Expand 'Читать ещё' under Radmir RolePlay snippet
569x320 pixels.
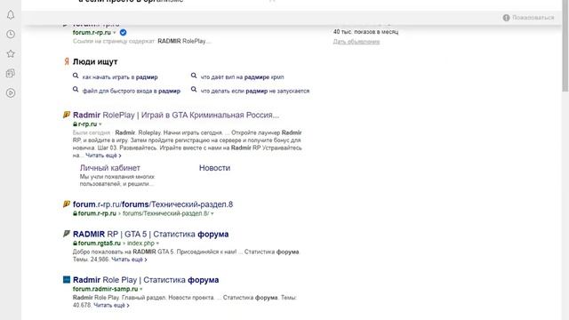tap(103, 156)
